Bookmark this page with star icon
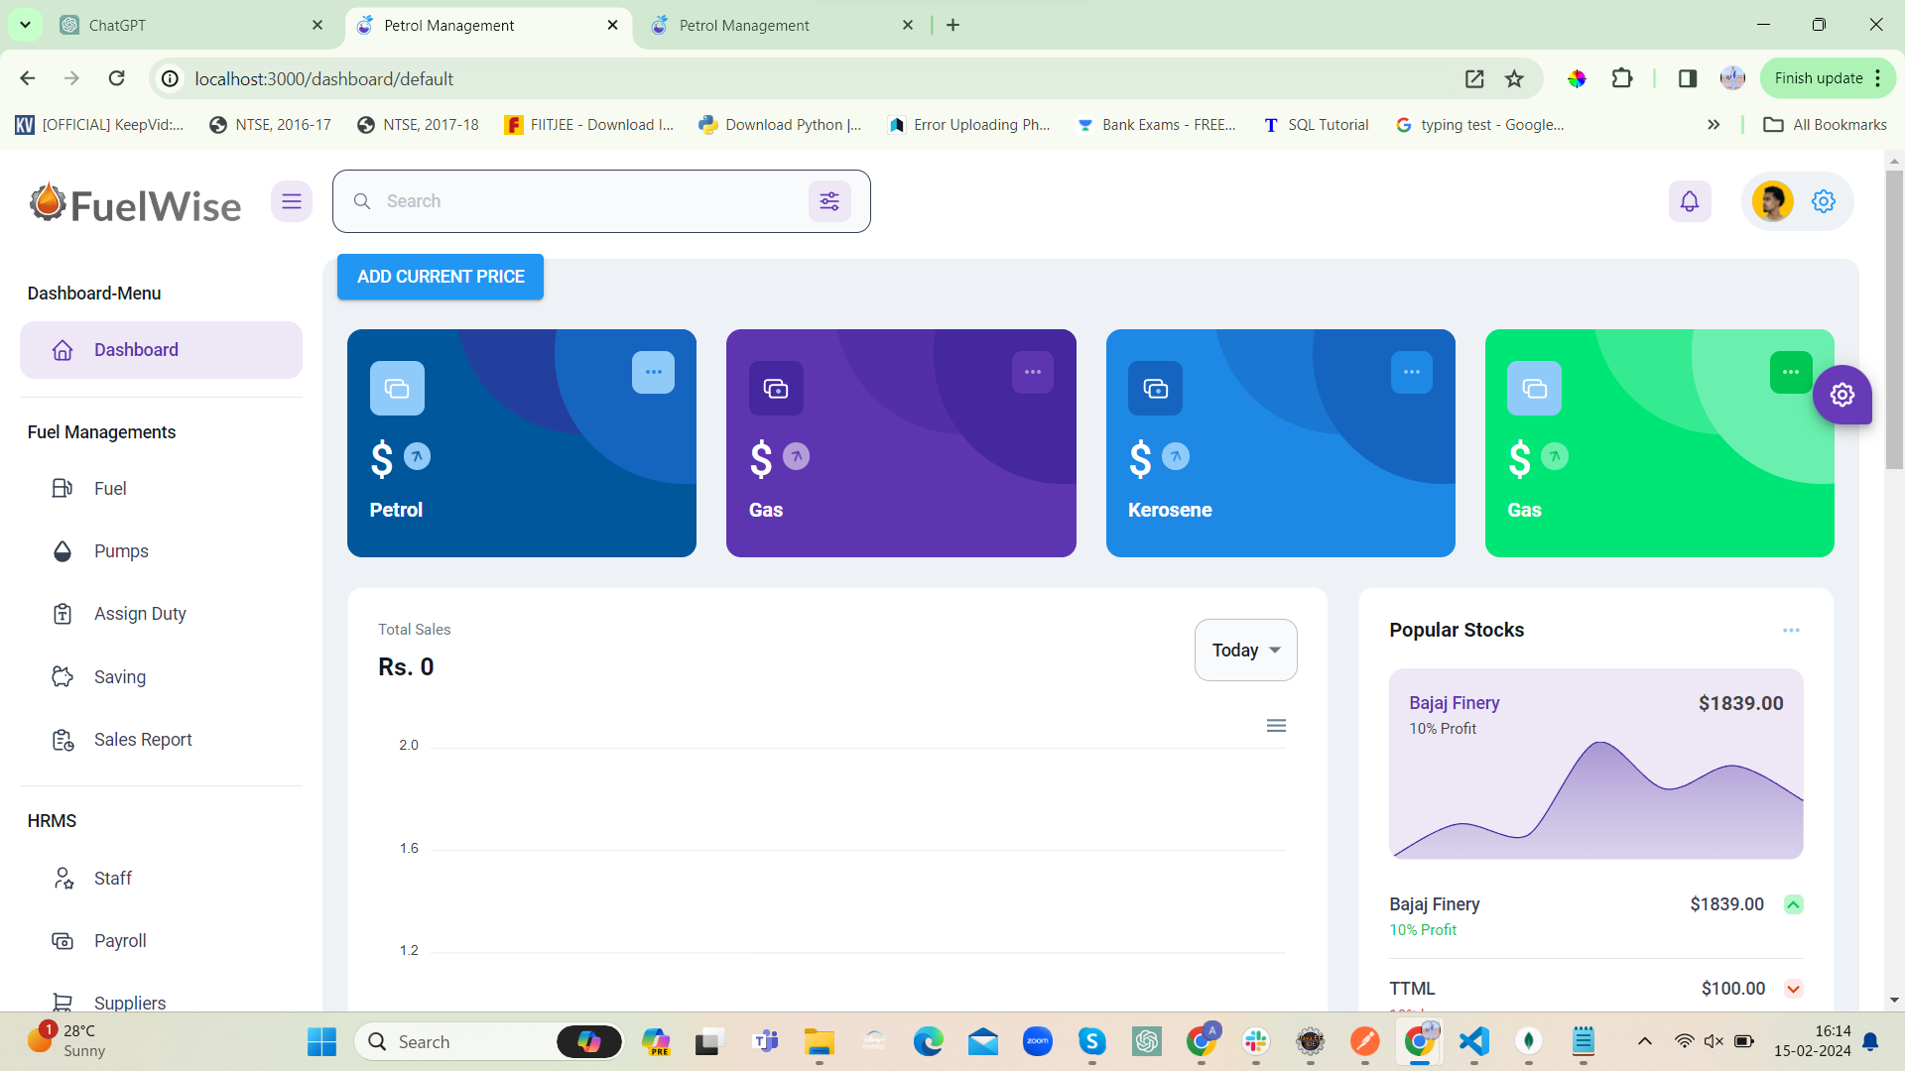1905x1071 pixels. [x=1514, y=78]
